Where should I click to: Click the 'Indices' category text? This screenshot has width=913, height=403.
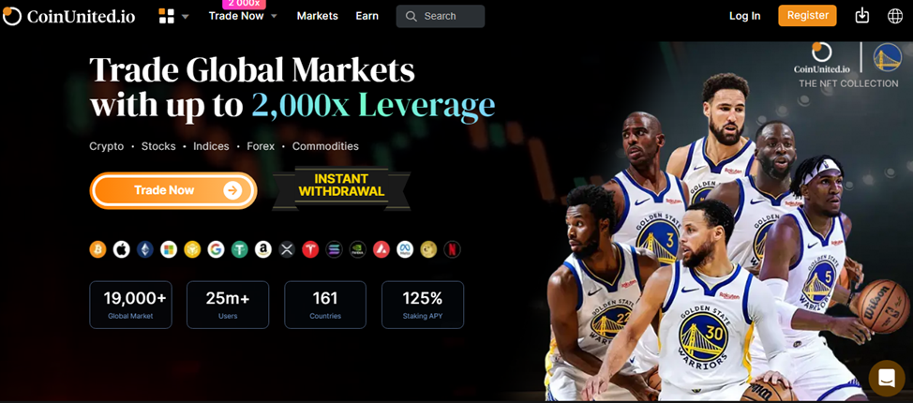tap(211, 146)
